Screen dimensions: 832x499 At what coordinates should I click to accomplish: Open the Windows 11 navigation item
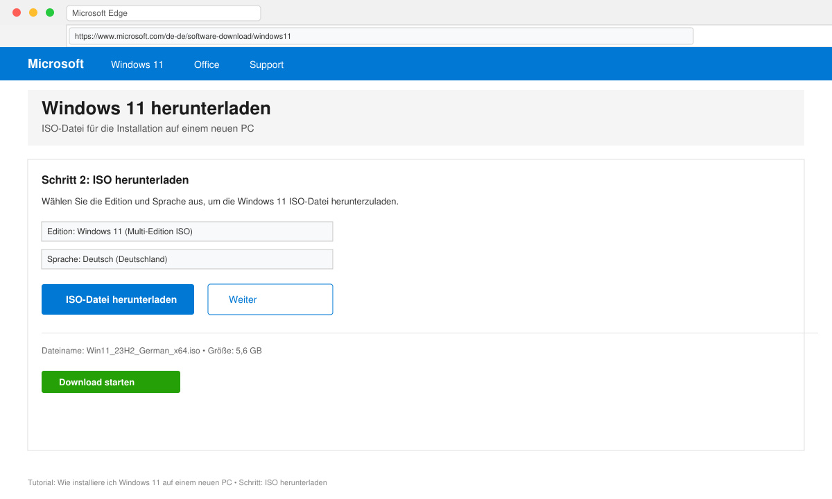[137, 64]
